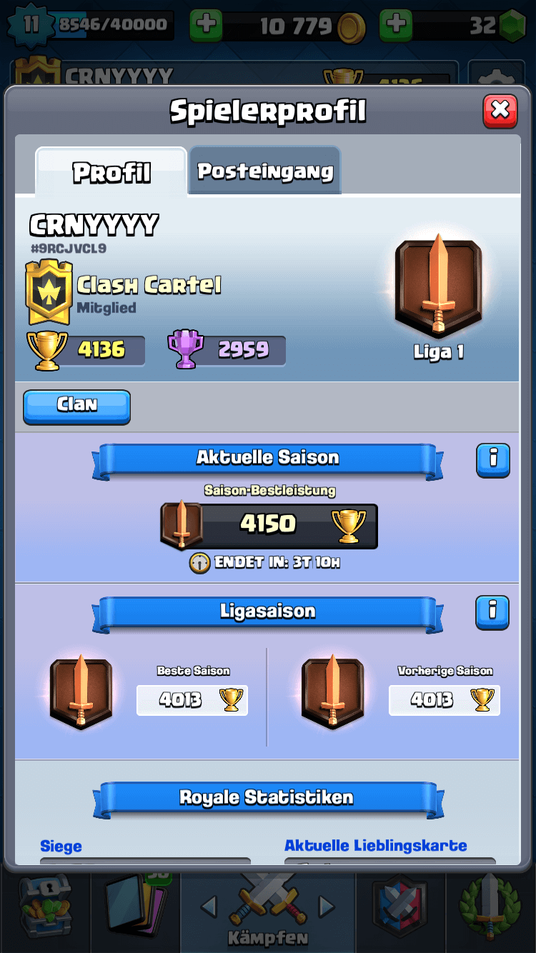
Task: Tap the blue Clan button
Action: click(76, 406)
